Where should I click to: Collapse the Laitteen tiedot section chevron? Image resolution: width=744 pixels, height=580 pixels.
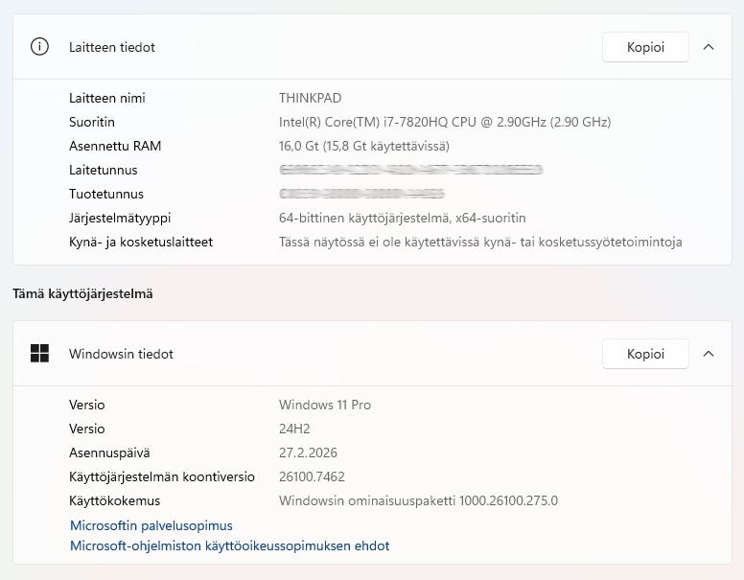[709, 47]
